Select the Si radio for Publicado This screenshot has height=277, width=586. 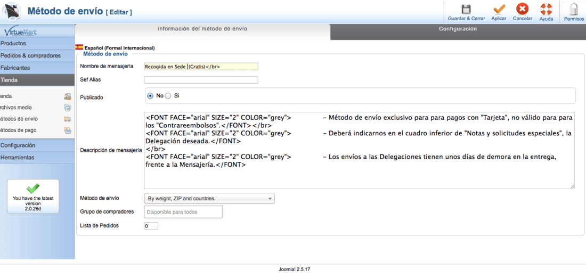click(168, 96)
